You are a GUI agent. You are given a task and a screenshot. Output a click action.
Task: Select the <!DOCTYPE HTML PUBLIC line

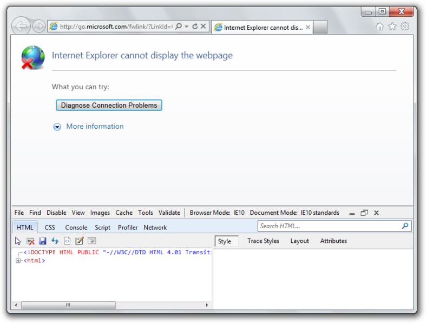[117, 253]
